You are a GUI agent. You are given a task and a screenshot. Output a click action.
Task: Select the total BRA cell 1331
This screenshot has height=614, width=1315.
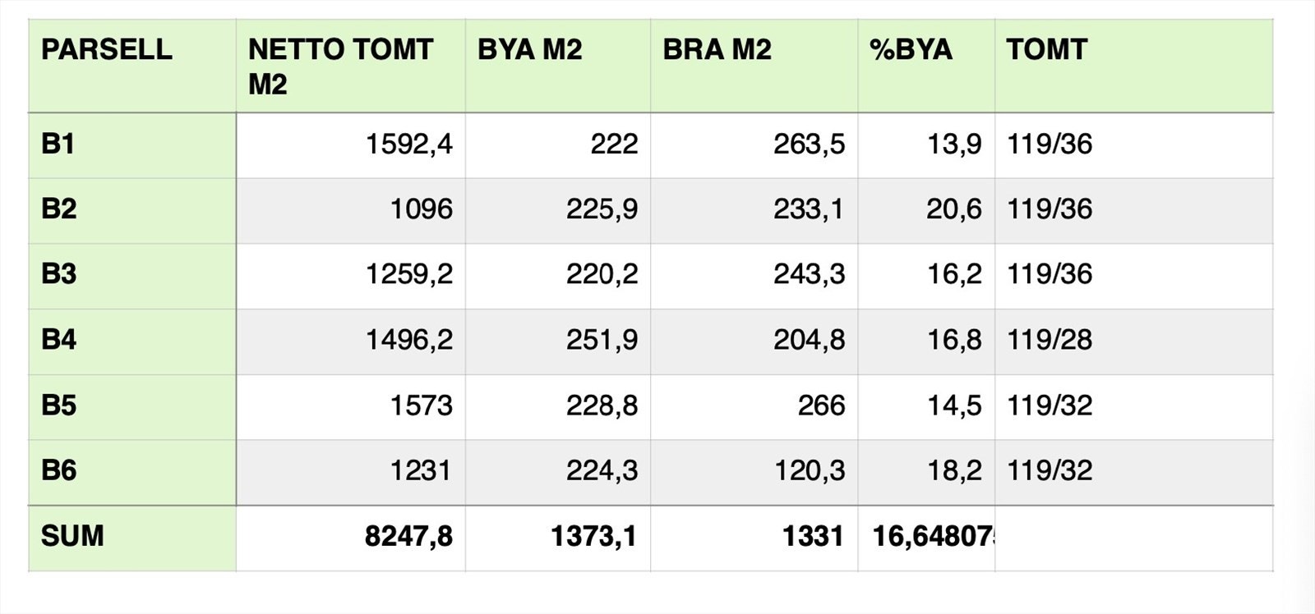pos(812,537)
